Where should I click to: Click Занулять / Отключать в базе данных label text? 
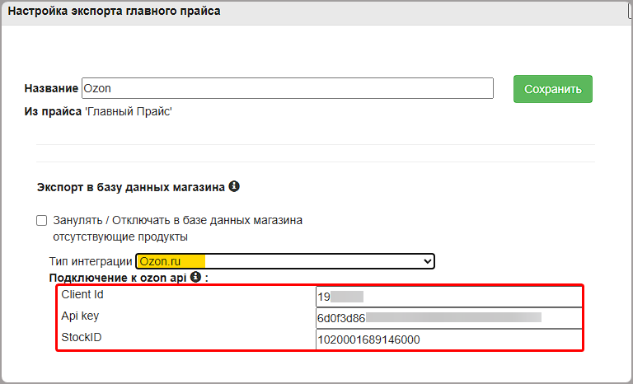click(178, 228)
